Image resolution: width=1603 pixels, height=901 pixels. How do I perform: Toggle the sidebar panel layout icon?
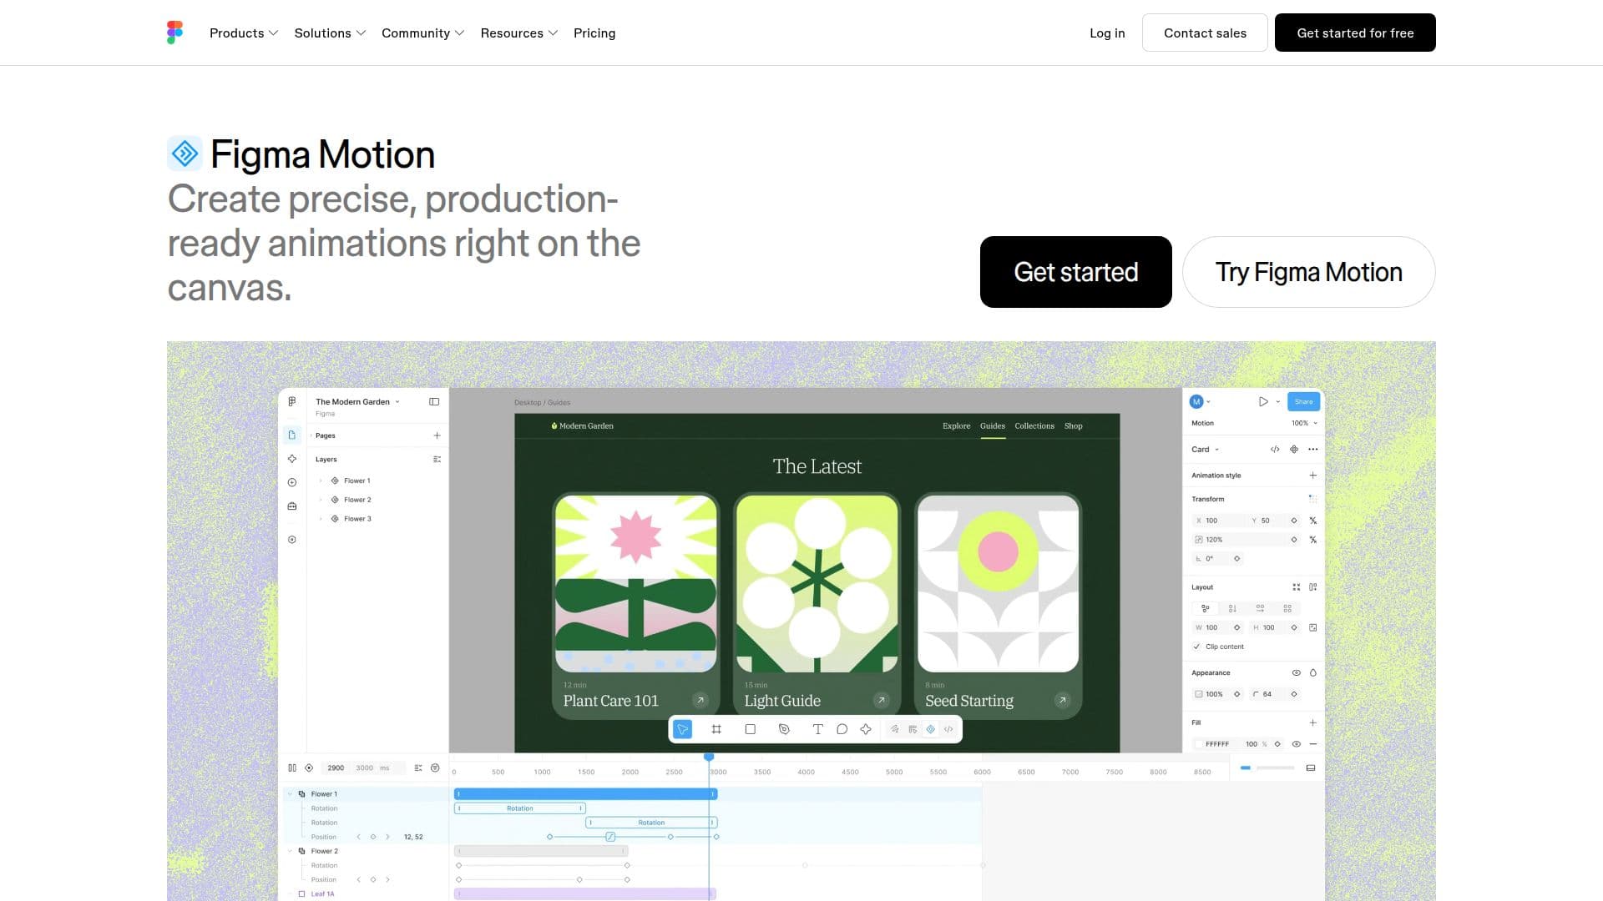click(434, 401)
